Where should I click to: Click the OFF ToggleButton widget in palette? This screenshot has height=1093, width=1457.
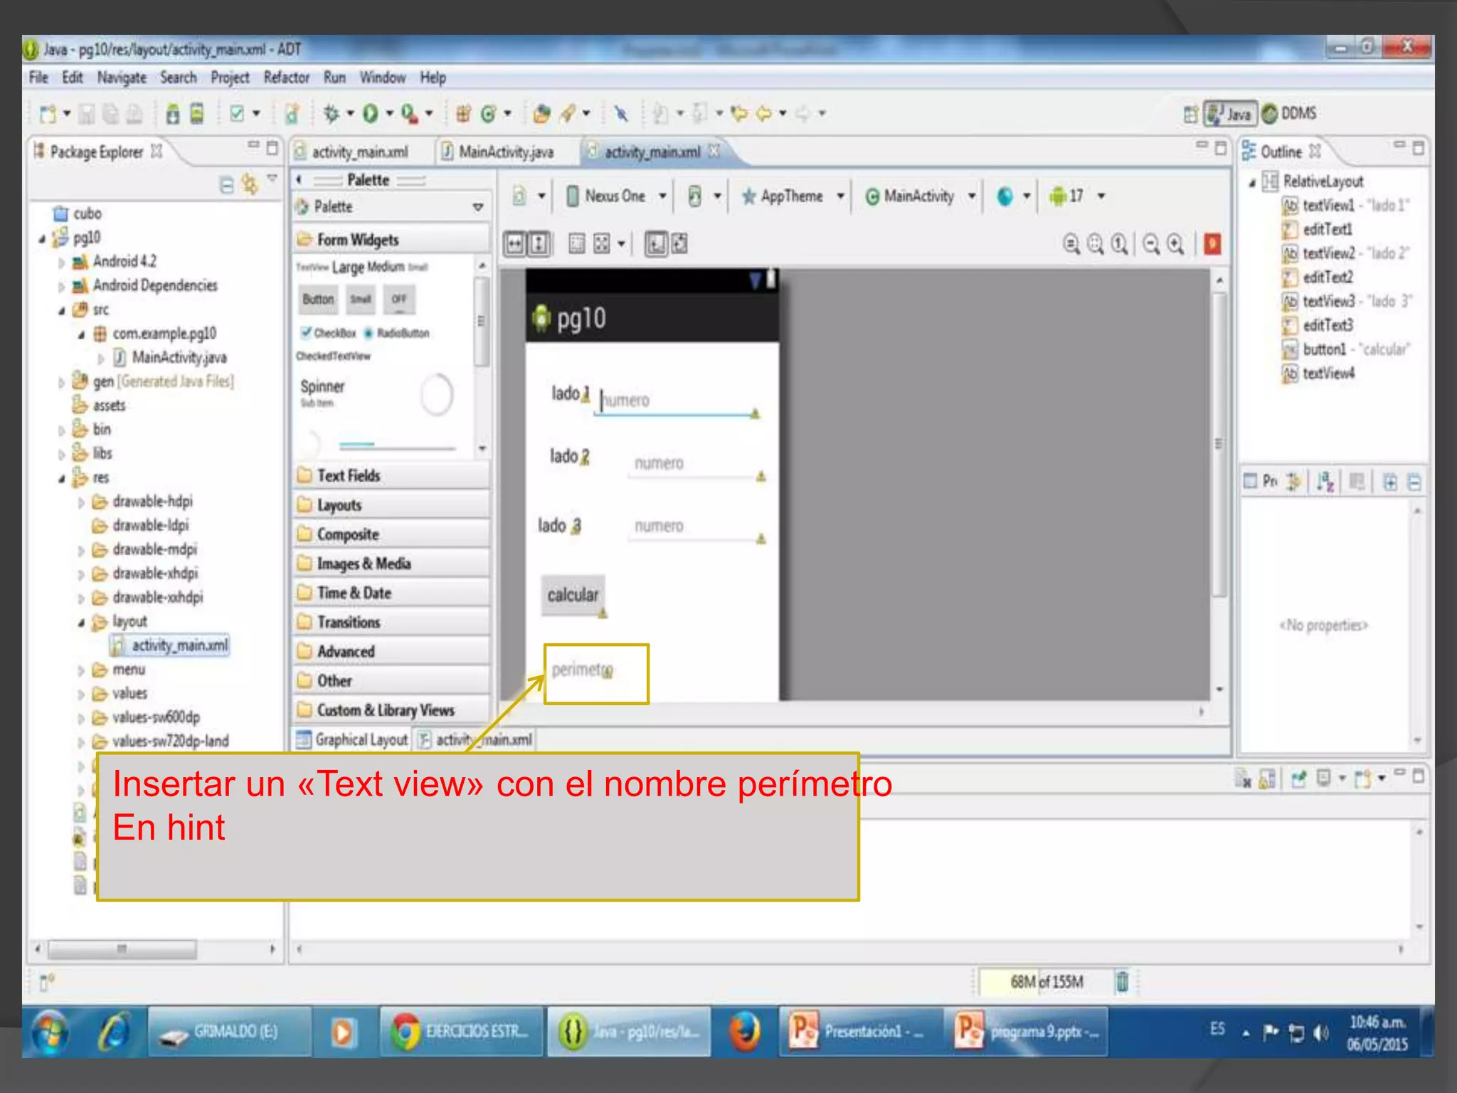tap(399, 299)
